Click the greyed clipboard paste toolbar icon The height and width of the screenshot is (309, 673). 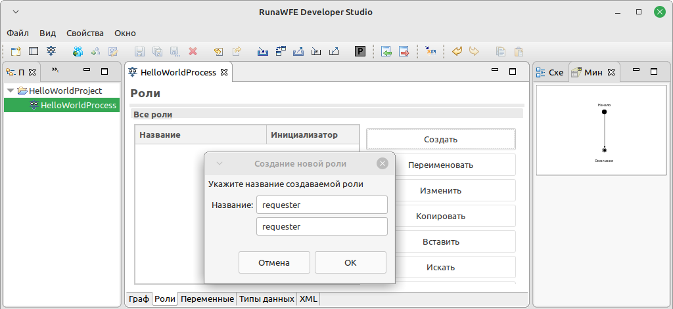[519, 51]
